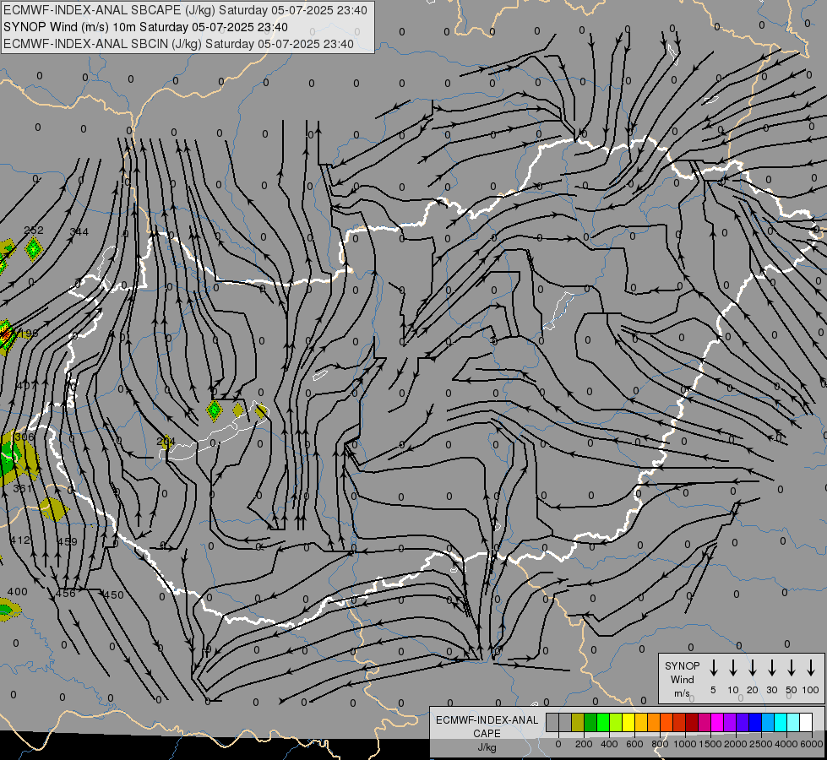Click the green diamond CAPE cell below 252

(33, 249)
